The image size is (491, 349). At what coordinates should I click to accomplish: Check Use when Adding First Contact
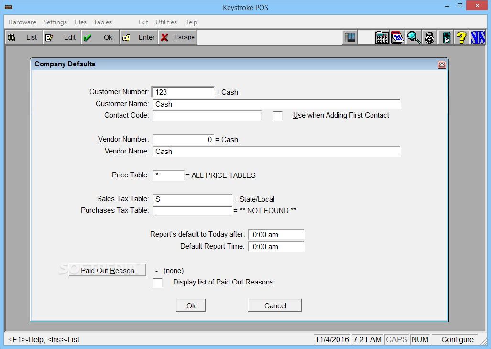coord(277,116)
